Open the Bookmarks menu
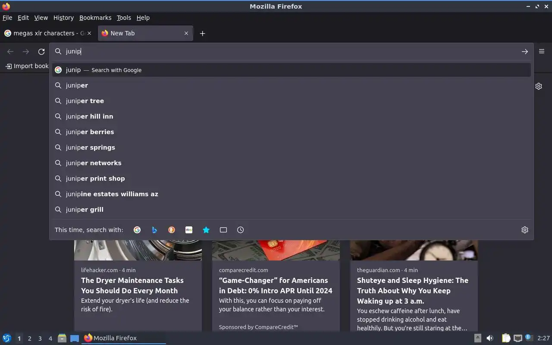 coord(95,18)
